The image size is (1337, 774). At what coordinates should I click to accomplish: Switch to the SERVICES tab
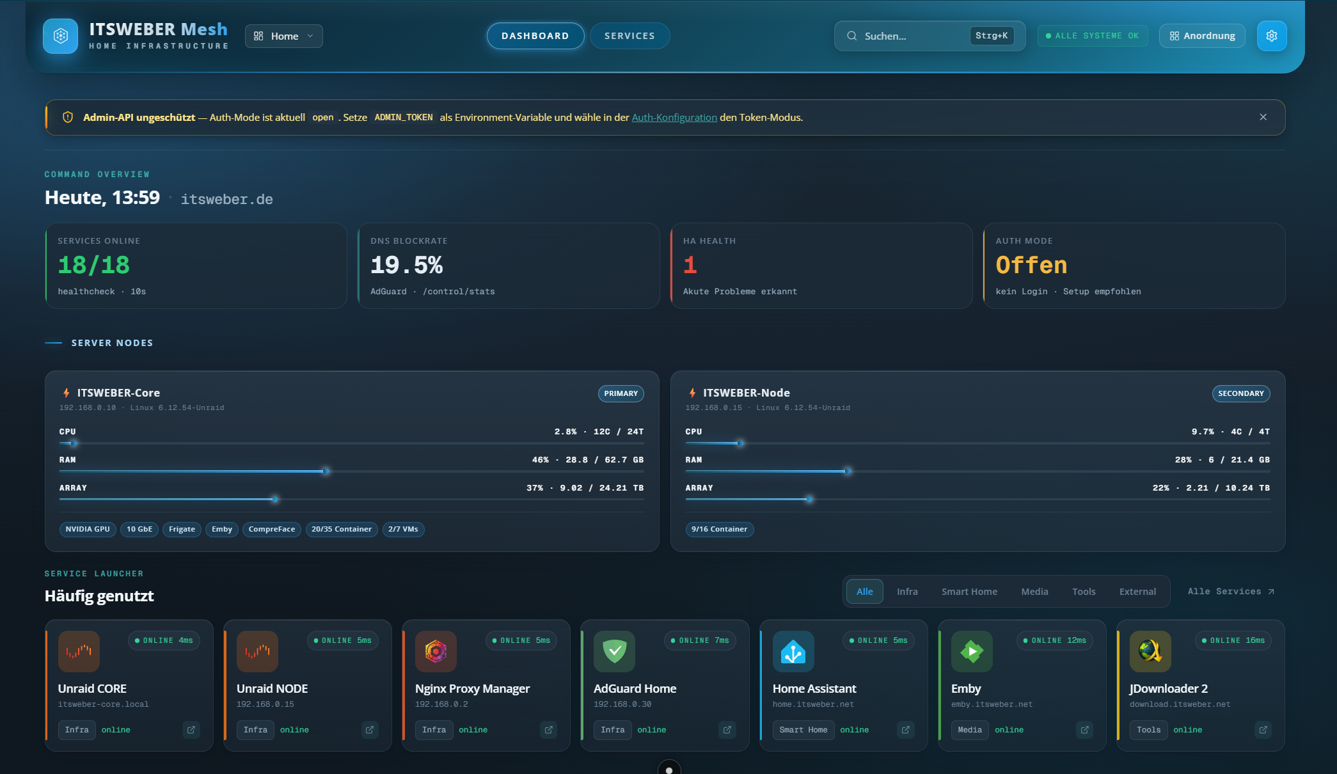pos(629,36)
